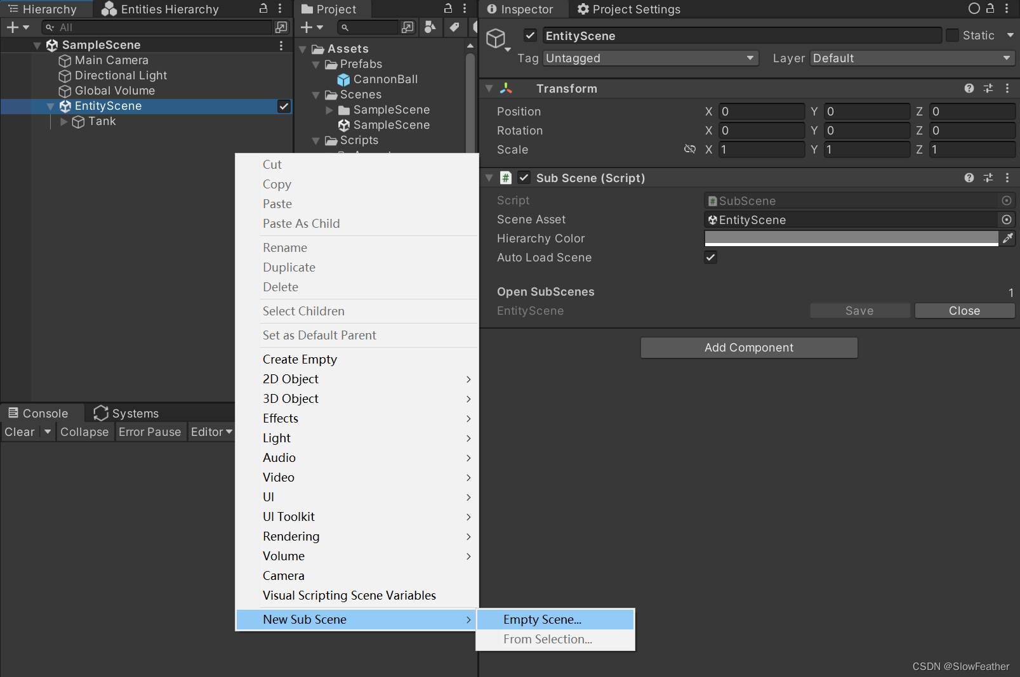The image size is (1020, 677).
Task: Expand the SampleScene folder in Project
Action: pyautogui.click(x=329, y=110)
